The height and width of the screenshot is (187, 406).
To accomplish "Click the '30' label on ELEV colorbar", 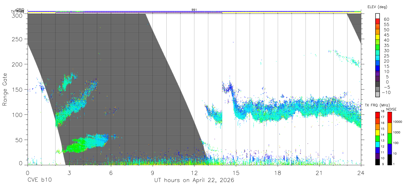I will [386, 51].
